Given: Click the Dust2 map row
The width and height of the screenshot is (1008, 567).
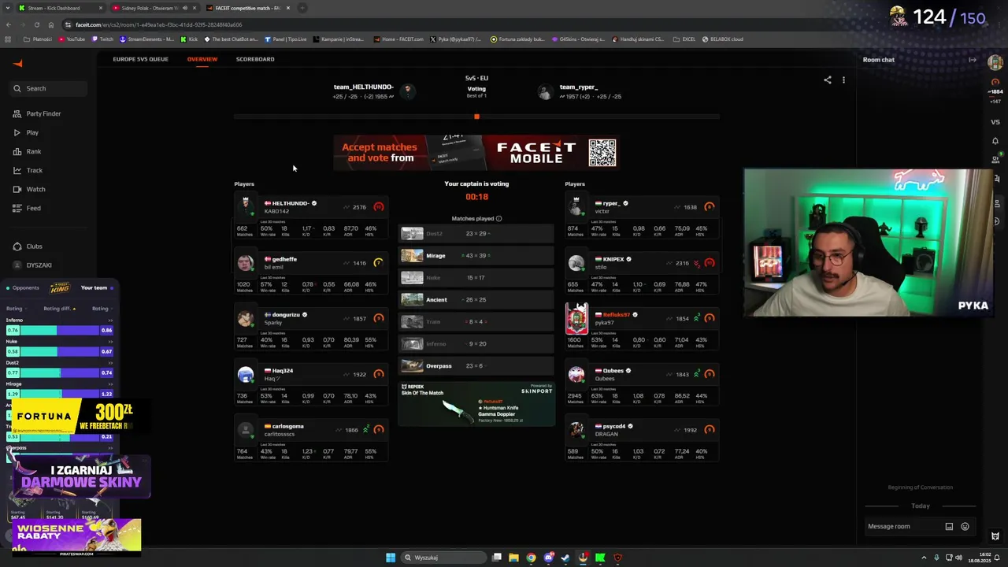Looking at the screenshot, I should click(476, 234).
